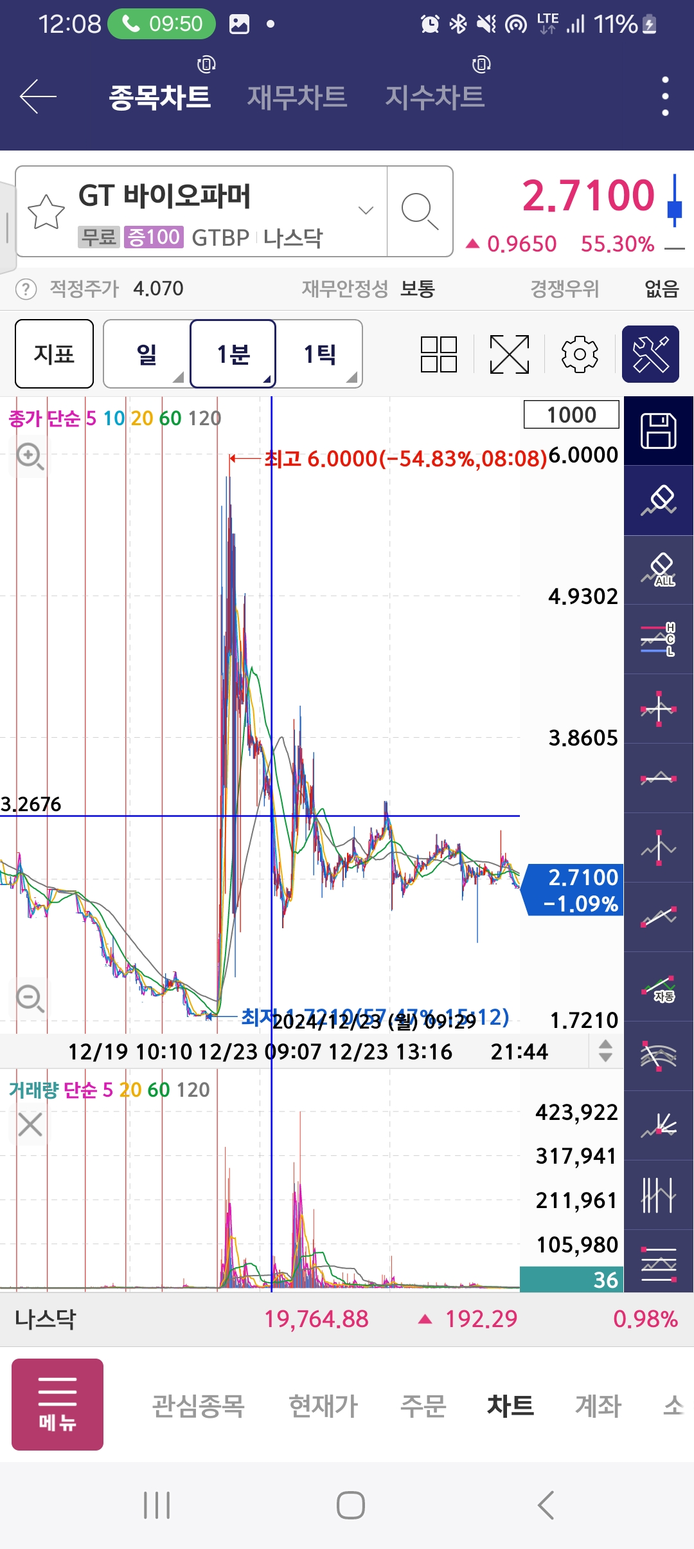This screenshot has width=694, height=1549.
Task: Close the volume indicator panel X
Action: coord(30,1125)
